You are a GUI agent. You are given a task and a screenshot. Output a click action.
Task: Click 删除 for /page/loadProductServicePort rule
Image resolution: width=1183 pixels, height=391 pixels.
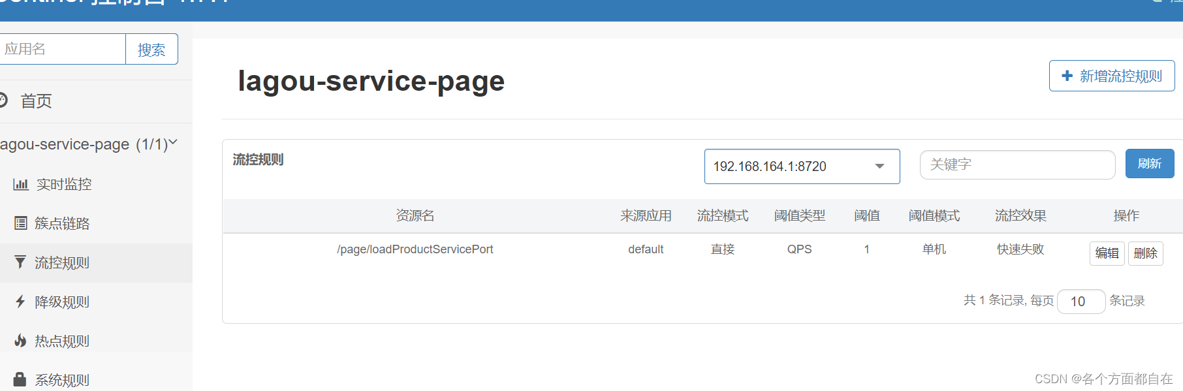coord(1145,253)
